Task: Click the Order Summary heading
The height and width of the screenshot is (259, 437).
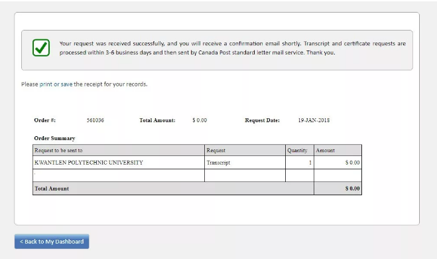Action: tap(54, 138)
